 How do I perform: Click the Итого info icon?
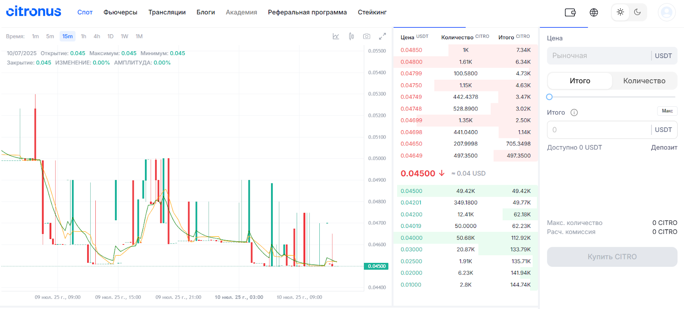[574, 113]
